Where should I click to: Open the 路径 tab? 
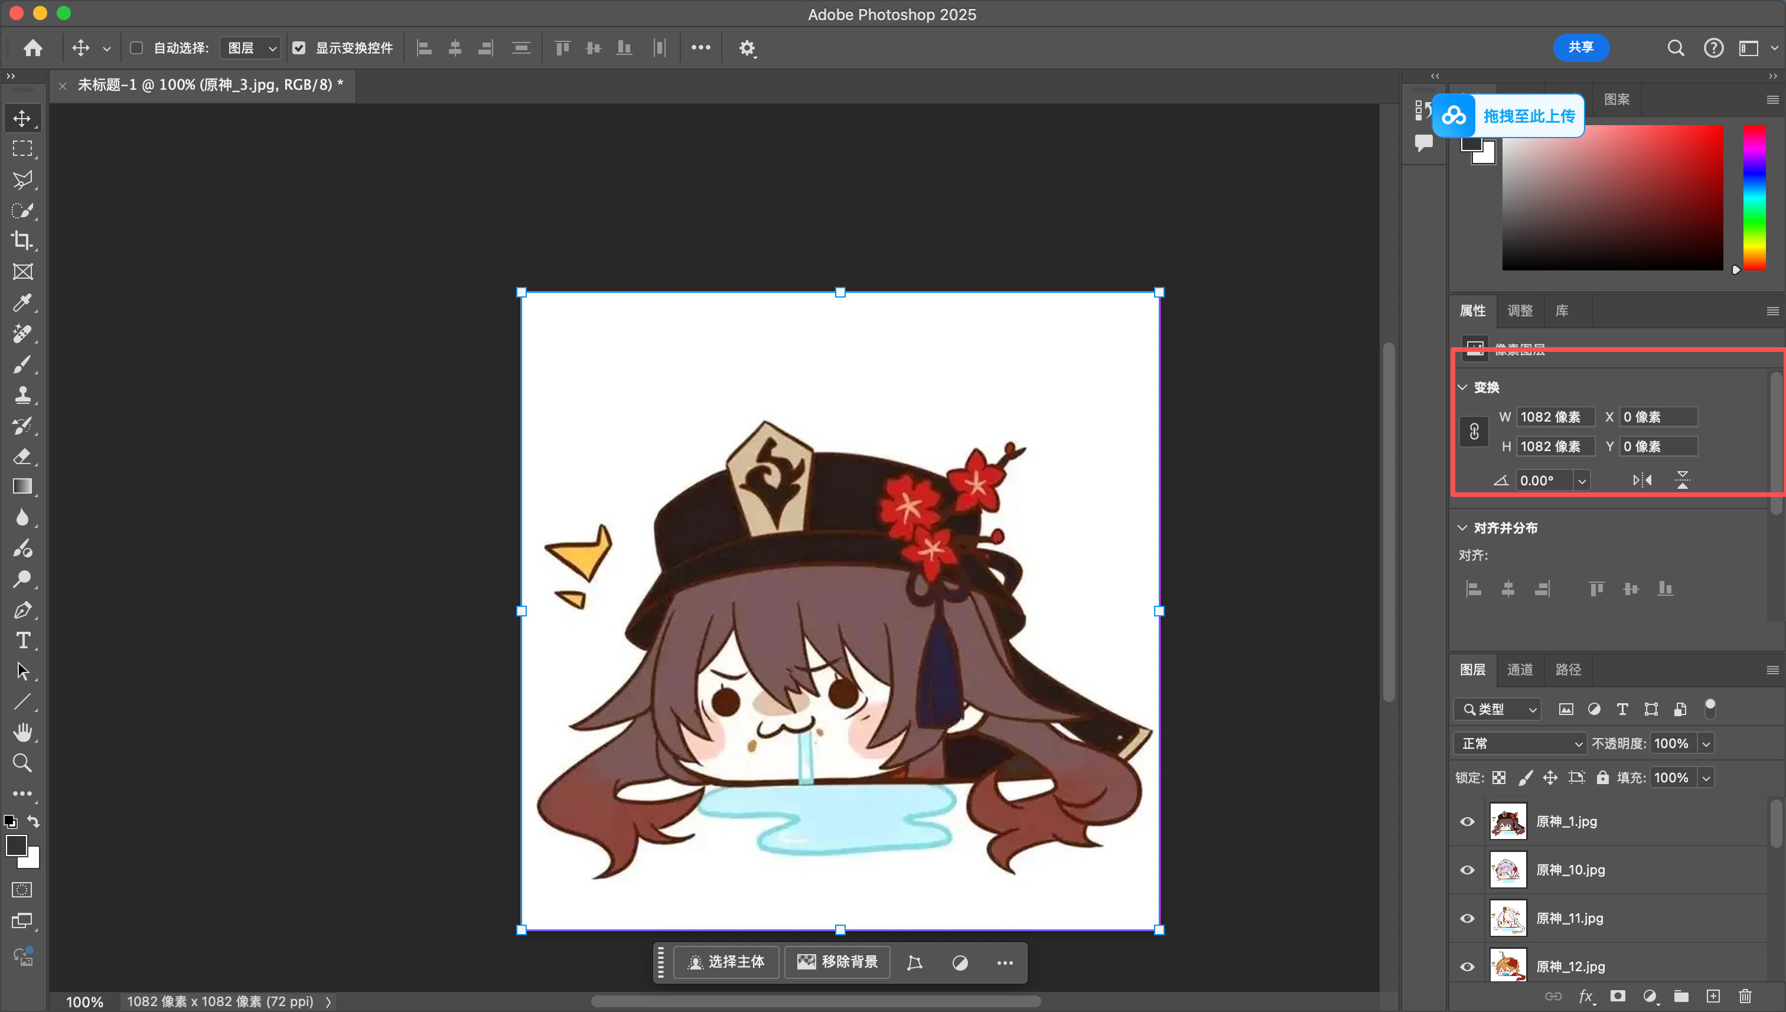click(x=1569, y=670)
